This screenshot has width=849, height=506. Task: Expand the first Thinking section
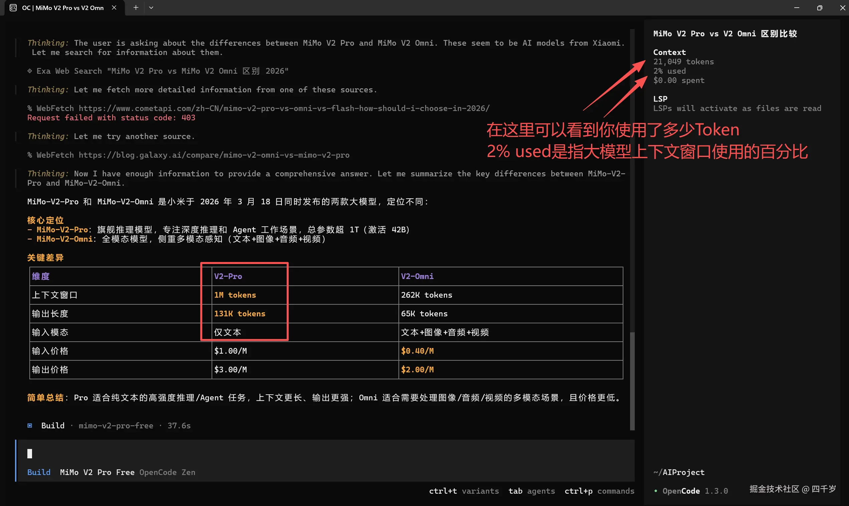tap(47, 43)
